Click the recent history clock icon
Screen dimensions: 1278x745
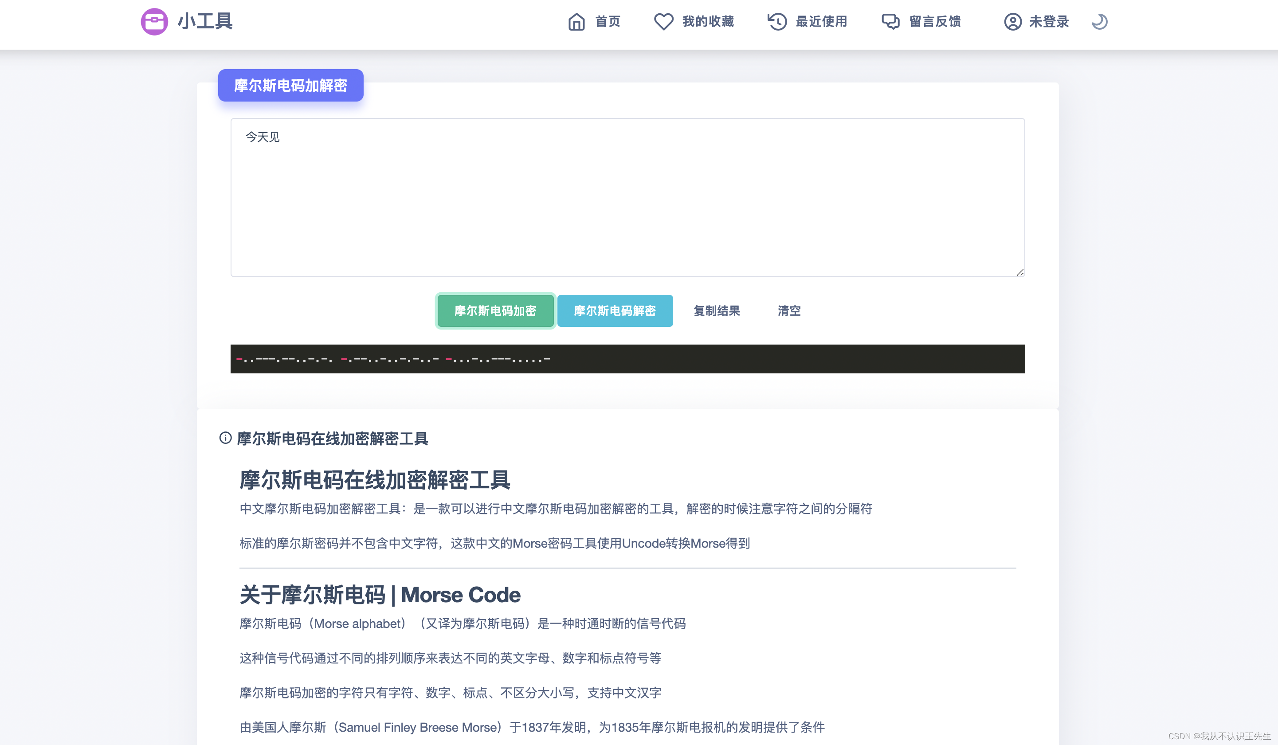[777, 21]
